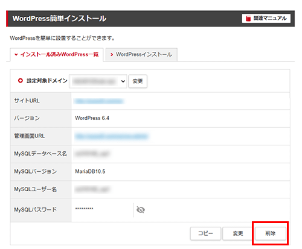Click the red book icon in manual button

coord(248,18)
